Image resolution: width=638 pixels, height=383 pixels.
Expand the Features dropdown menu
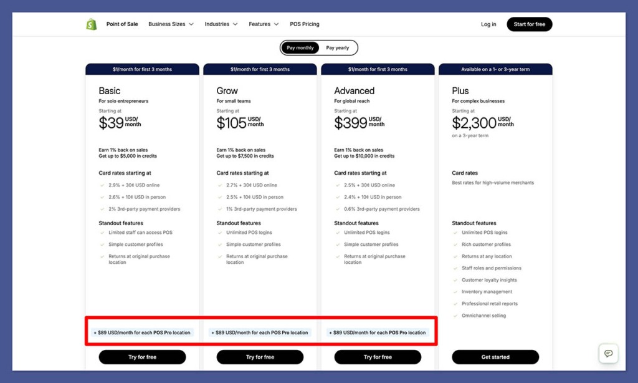click(x=264, y=24)
